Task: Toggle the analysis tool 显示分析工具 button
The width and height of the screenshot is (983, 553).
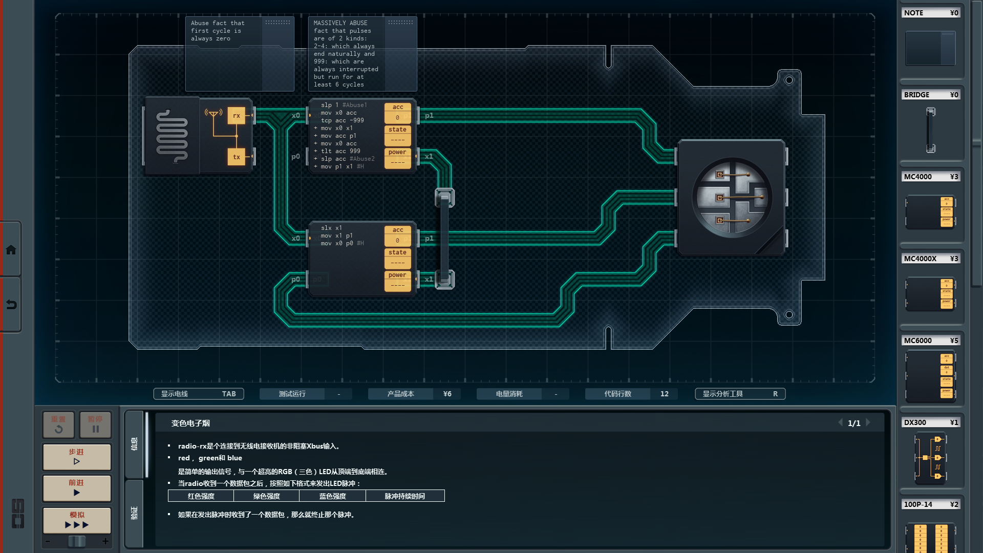Action: pyautogui.click(x=740, y=394)
